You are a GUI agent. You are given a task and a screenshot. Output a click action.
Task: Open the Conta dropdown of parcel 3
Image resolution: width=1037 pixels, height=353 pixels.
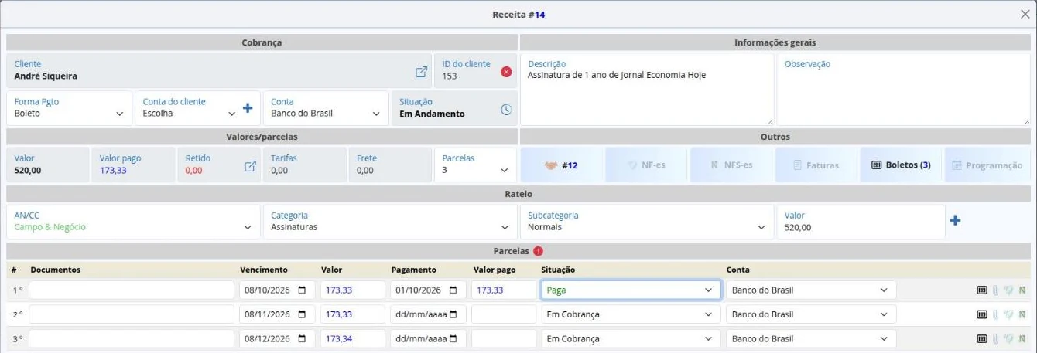click(811, 338)
